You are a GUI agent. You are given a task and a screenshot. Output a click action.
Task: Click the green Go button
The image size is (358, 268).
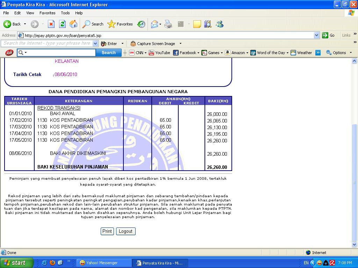pyautogui.click(x=328, y=35)
